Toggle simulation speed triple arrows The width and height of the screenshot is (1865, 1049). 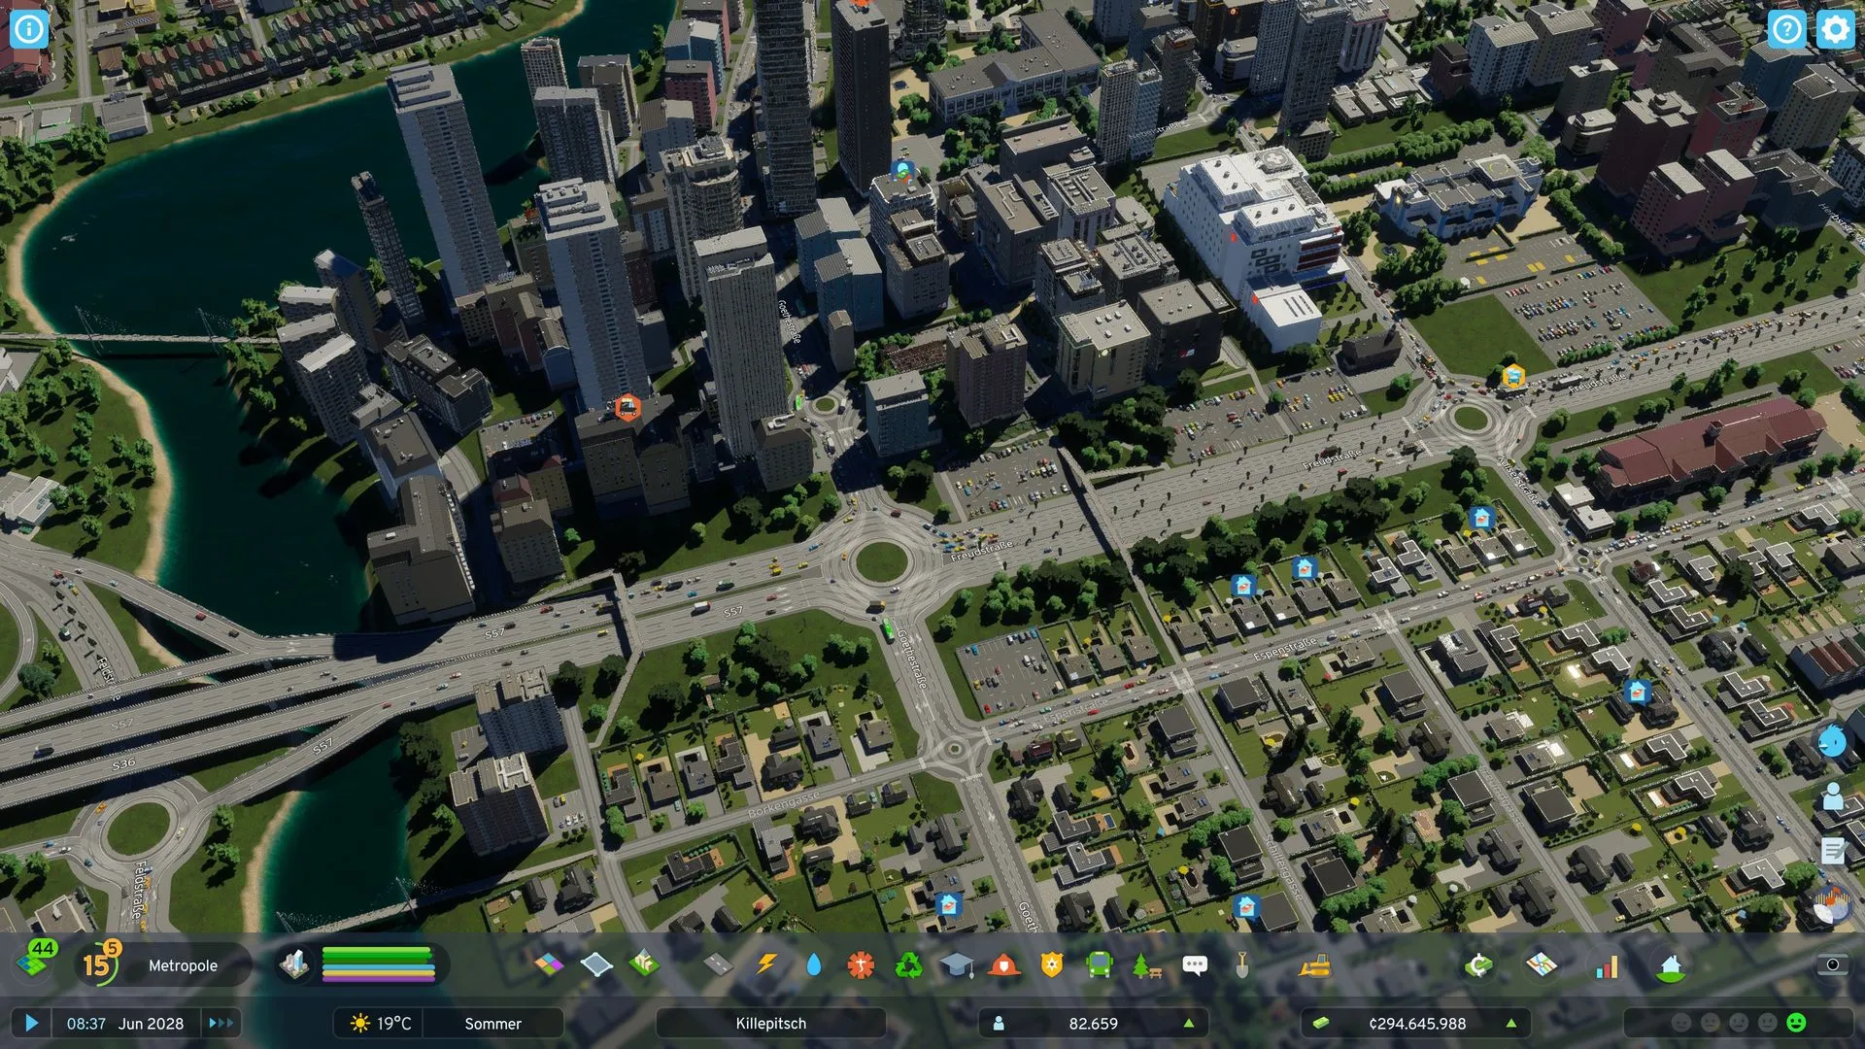[220, 1023]
